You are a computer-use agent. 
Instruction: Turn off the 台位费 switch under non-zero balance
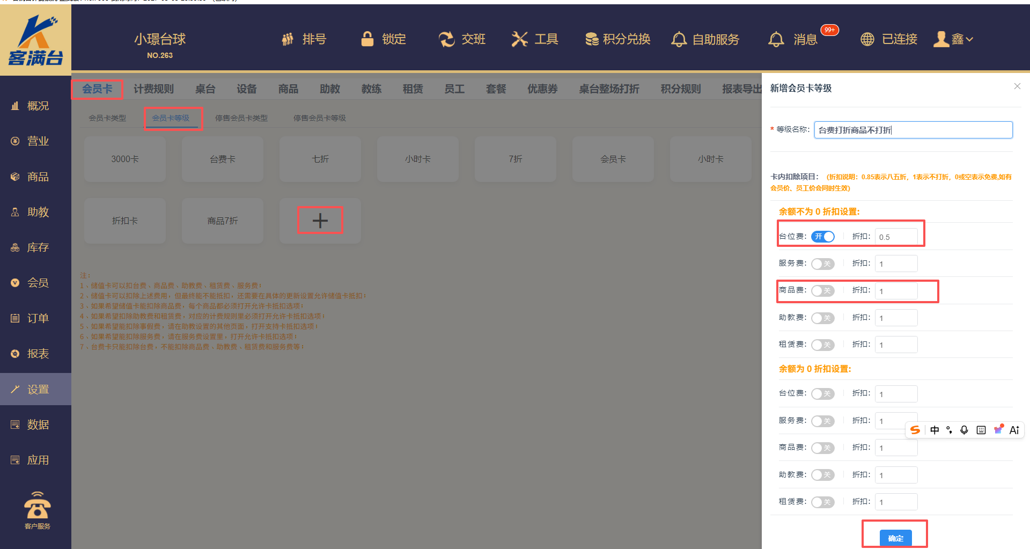822,237
